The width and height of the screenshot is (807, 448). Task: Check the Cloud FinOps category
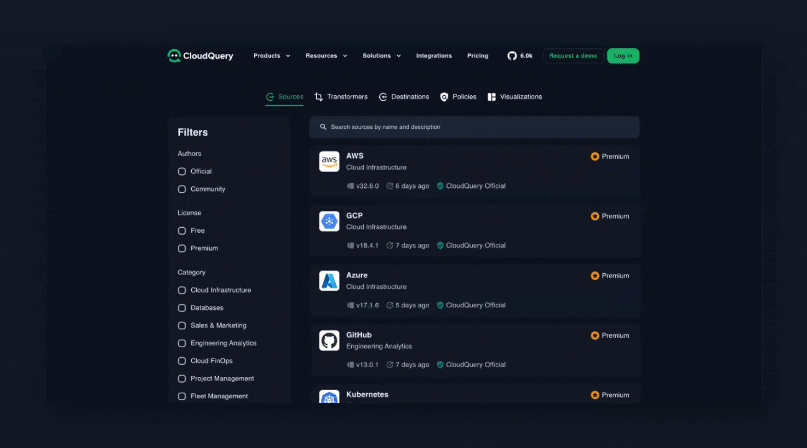click(x=182, y=361)
